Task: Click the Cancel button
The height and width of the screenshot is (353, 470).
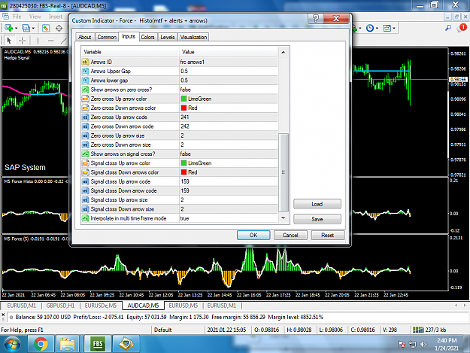Action: point(290,235)
